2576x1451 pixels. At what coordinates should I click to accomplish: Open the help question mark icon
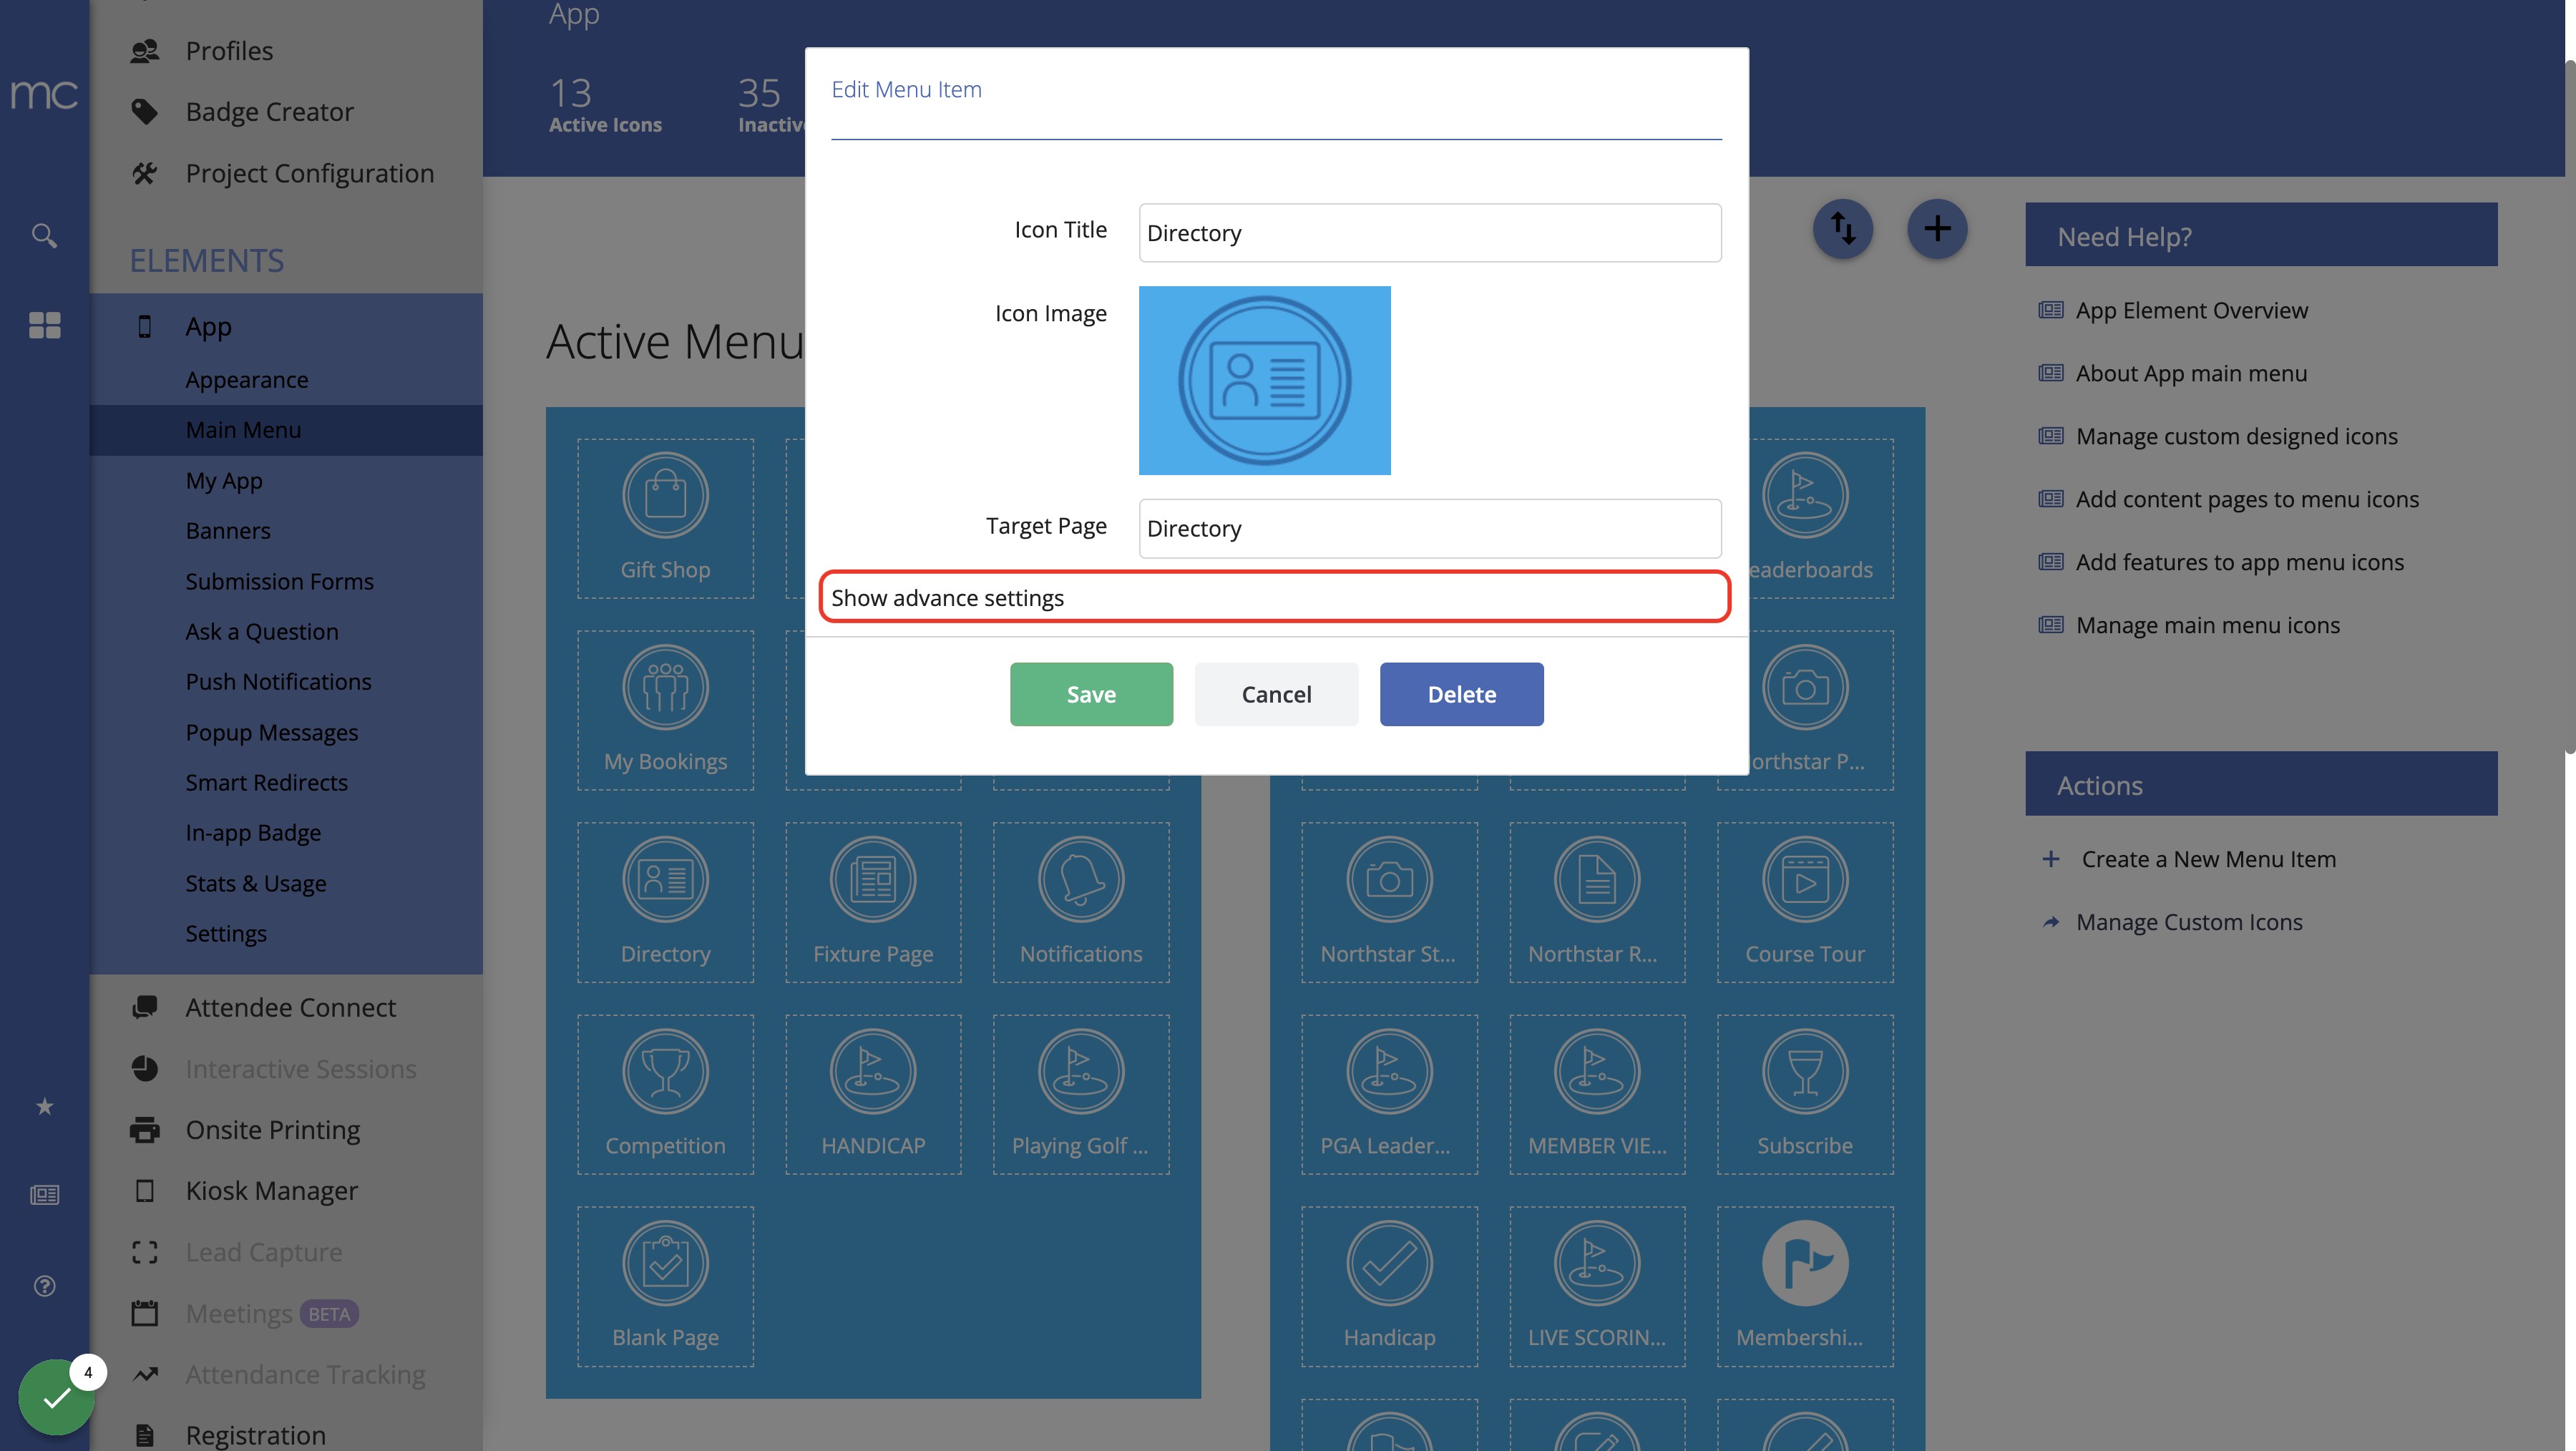click(x=44, y=1286)
